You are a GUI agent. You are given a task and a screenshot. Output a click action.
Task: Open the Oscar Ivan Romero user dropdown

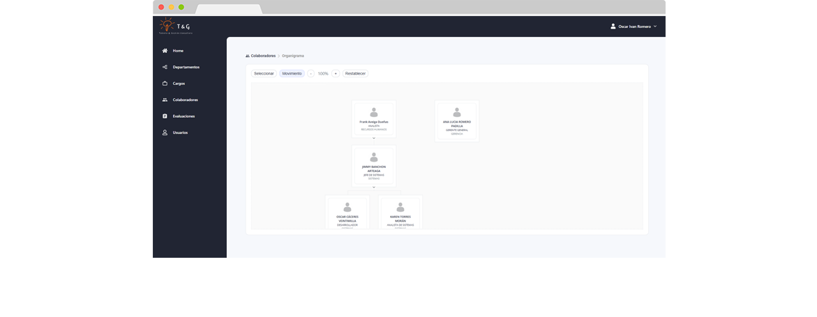tap(634, 26)
